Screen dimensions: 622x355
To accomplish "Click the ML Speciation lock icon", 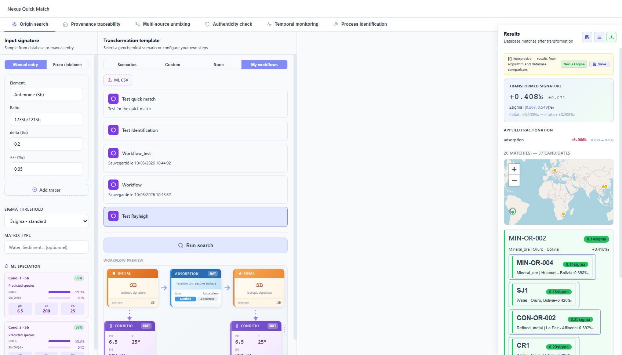I will [6, 266].
